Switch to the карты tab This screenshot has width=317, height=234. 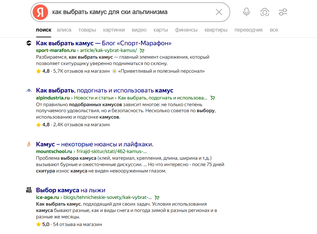coord(161,30)
